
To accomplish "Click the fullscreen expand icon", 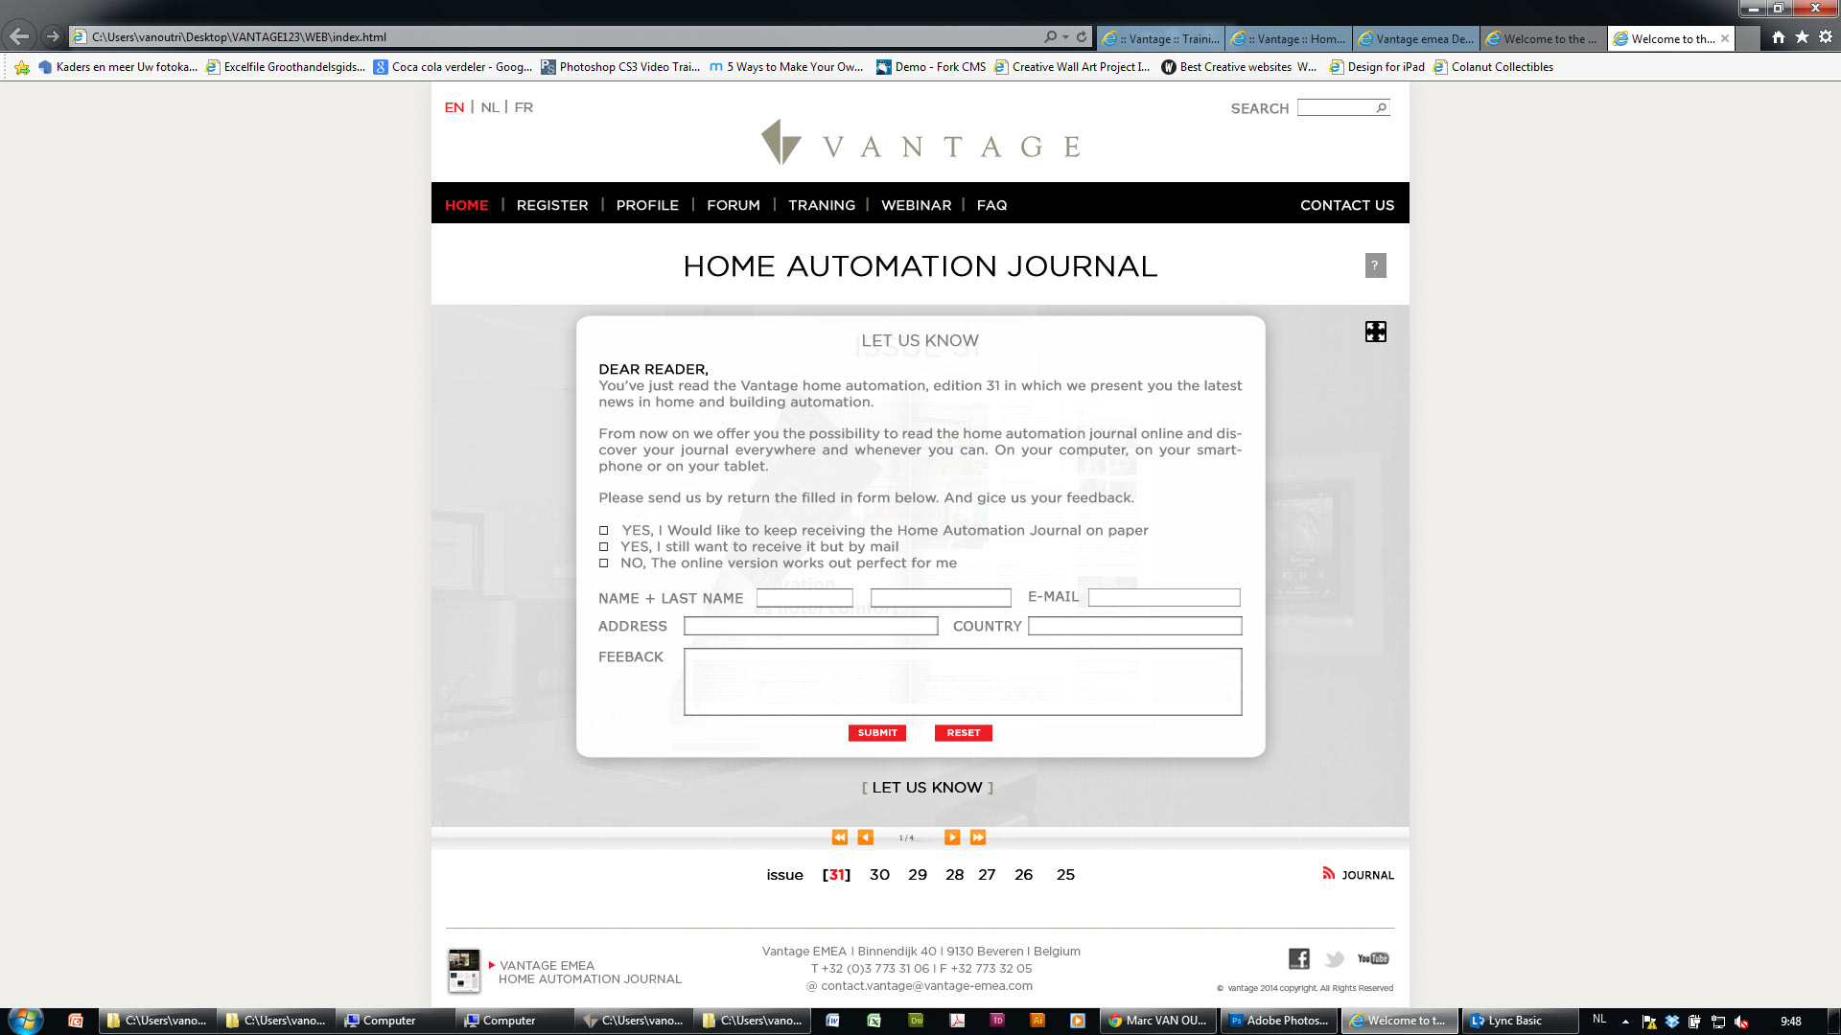I will click(x=1375, y=332).
